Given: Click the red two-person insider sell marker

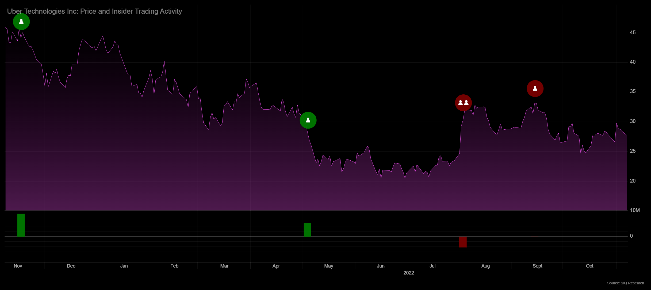Looking at the screenshot, I should pyautogui.click(x=463, y=103).
